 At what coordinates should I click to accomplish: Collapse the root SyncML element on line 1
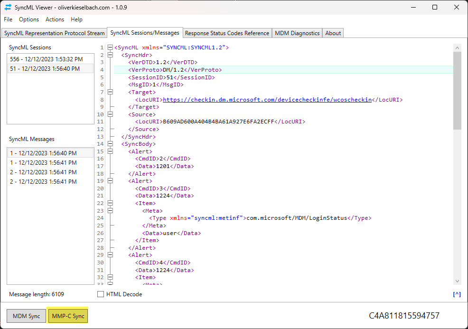110,47
